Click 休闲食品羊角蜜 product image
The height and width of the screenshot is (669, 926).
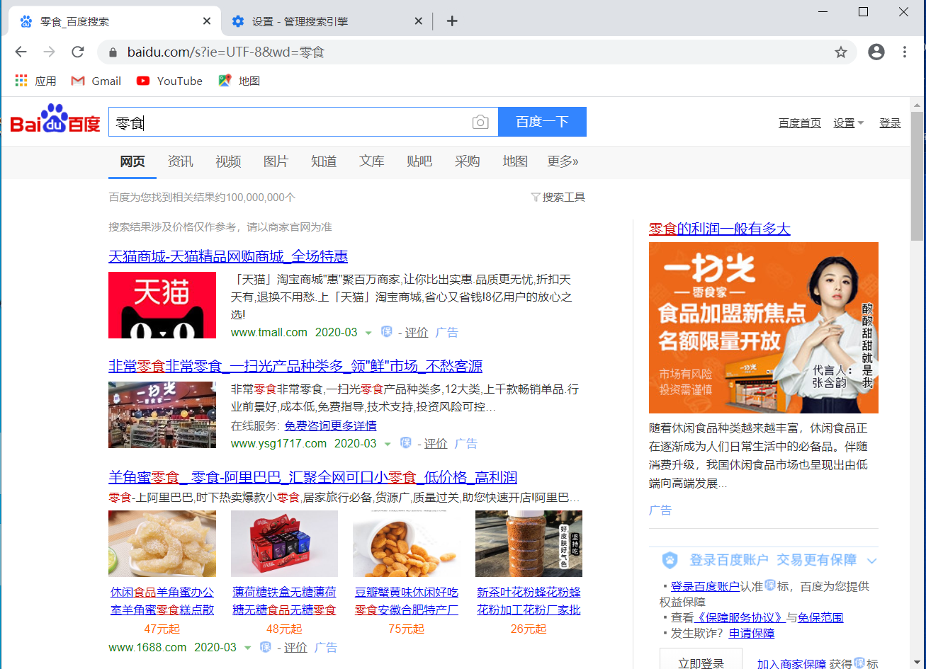162,544
